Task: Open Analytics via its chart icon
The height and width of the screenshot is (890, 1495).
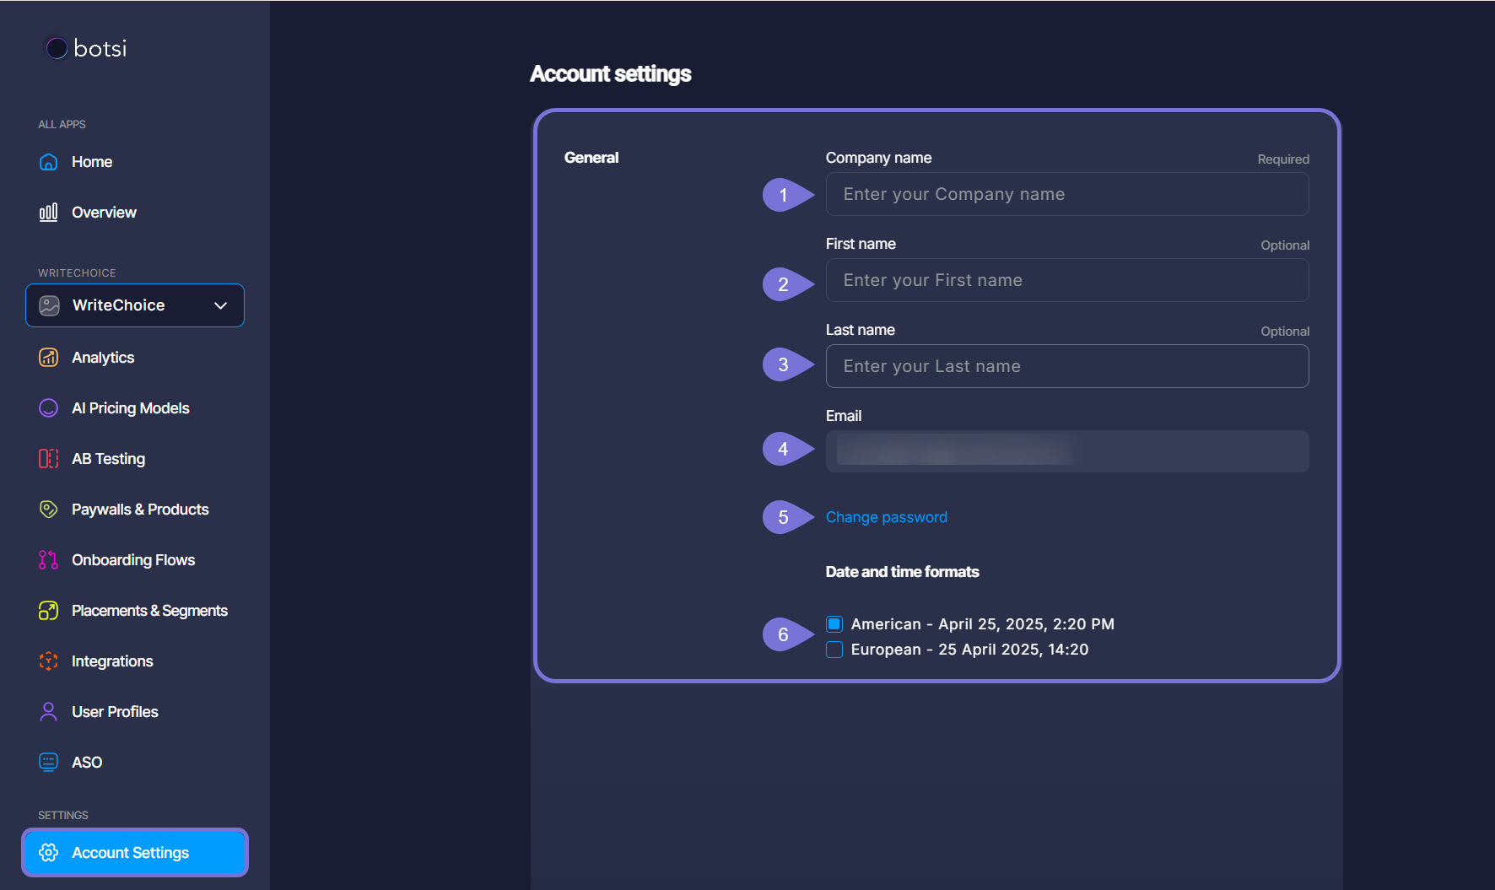Action: [49, 358]
